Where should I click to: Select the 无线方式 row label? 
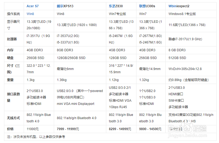pos(13,118)
